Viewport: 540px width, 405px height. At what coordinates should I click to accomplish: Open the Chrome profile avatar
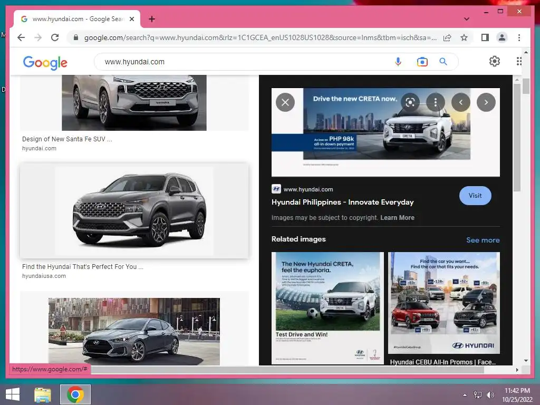point(502,37)
